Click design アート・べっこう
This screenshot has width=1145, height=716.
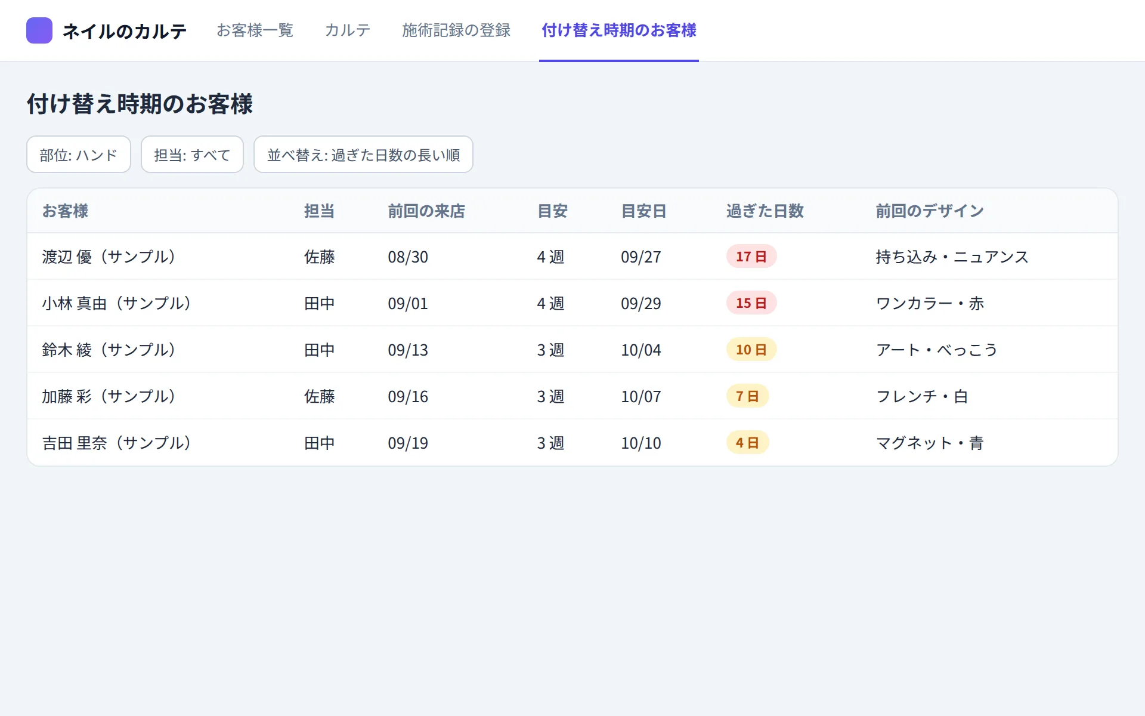tap(937, 350)
